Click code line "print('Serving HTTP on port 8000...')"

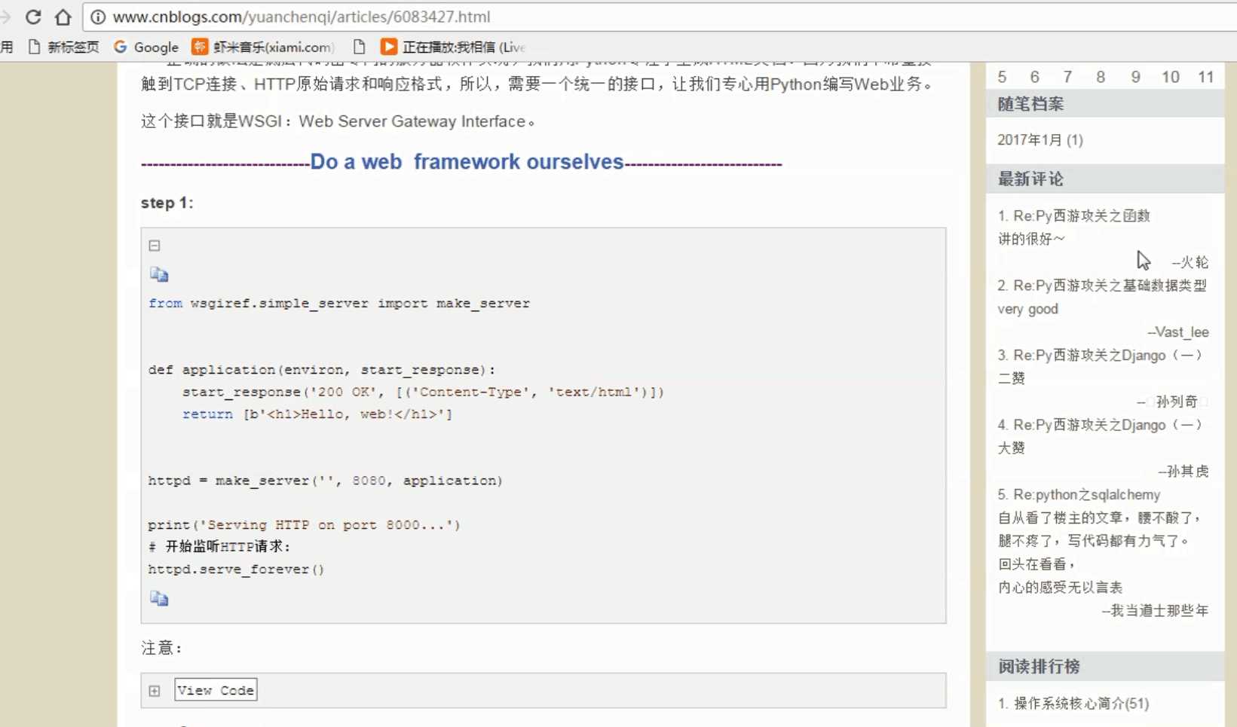[x=304, y=525]
